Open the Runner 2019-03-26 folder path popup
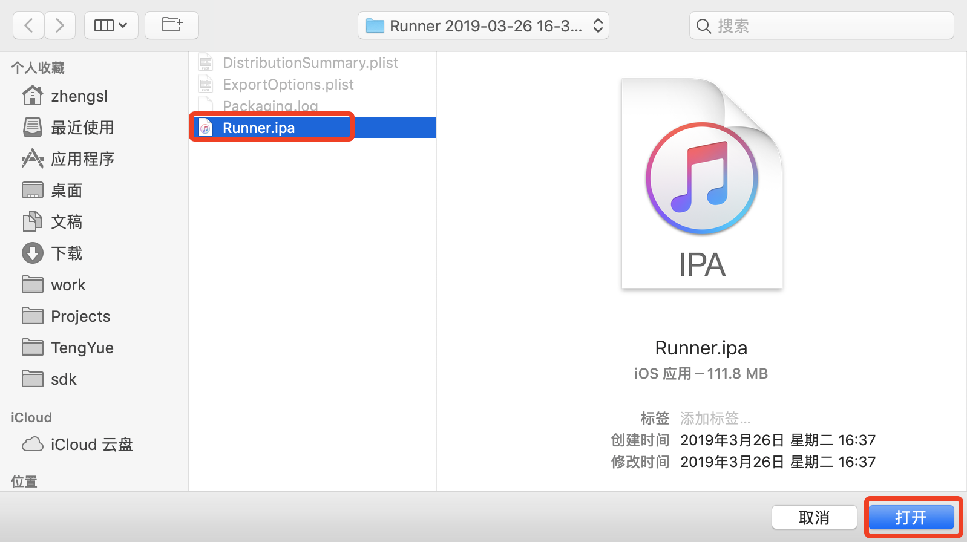This screenshot has height=542, width=967. pos(483,25)
